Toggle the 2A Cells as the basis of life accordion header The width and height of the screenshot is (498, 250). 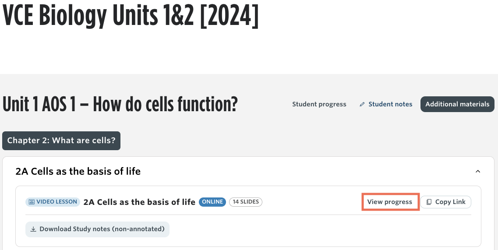coord(242,172)
